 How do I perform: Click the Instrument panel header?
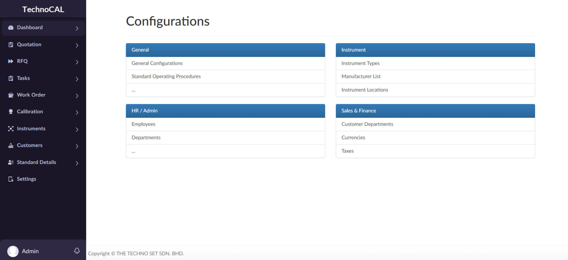click(x=435, y=50)
